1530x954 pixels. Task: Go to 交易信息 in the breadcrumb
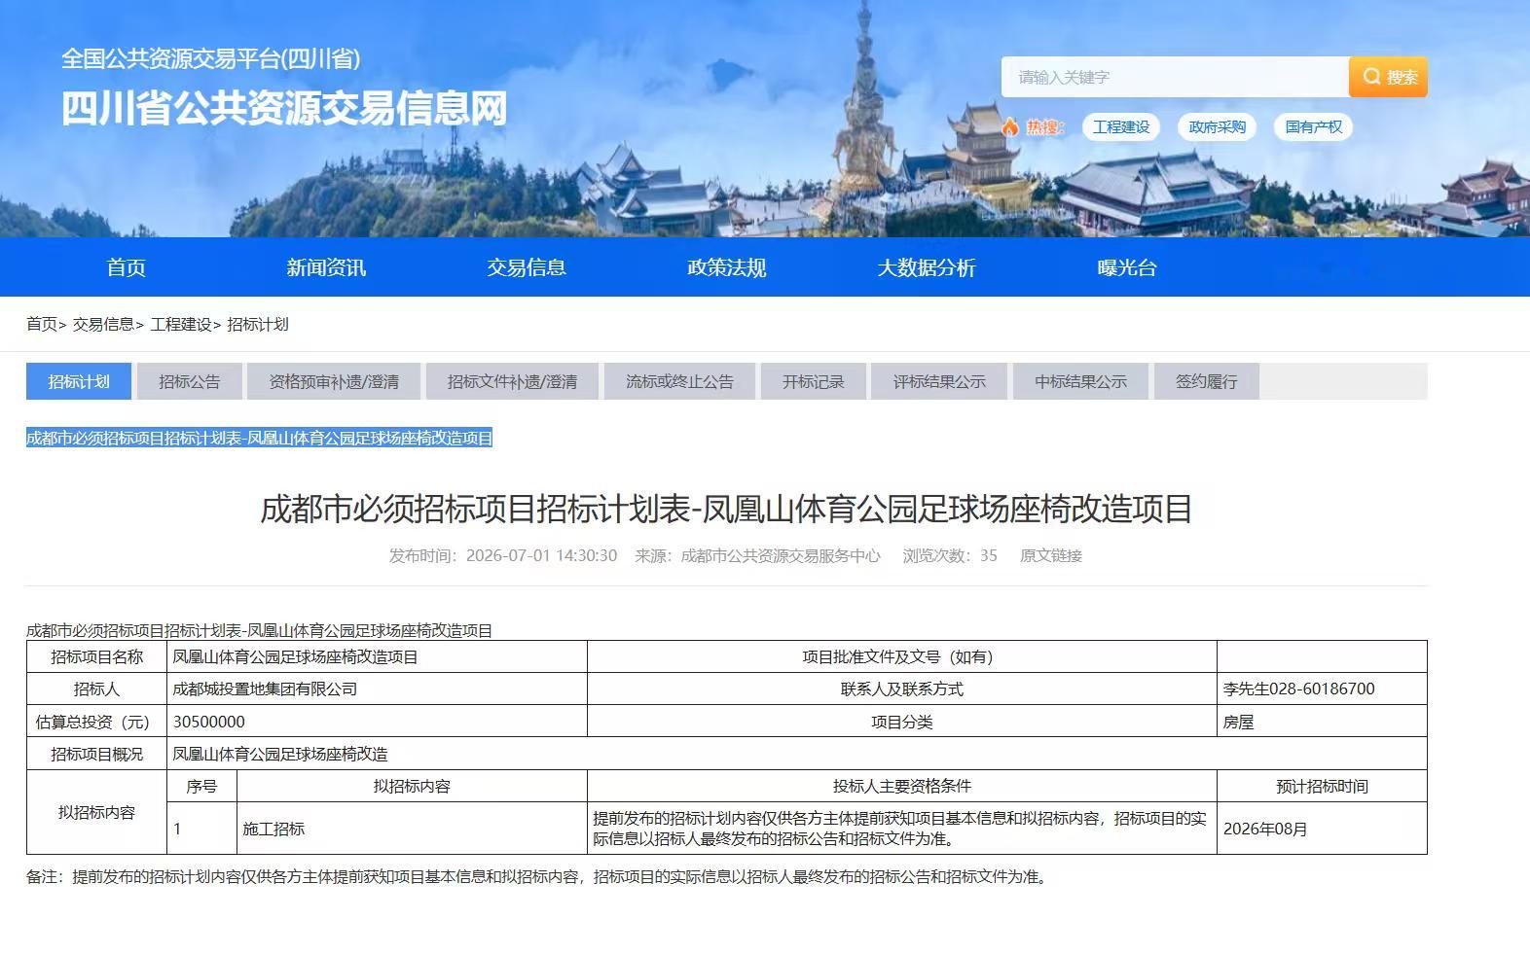(x=103, y=324)
